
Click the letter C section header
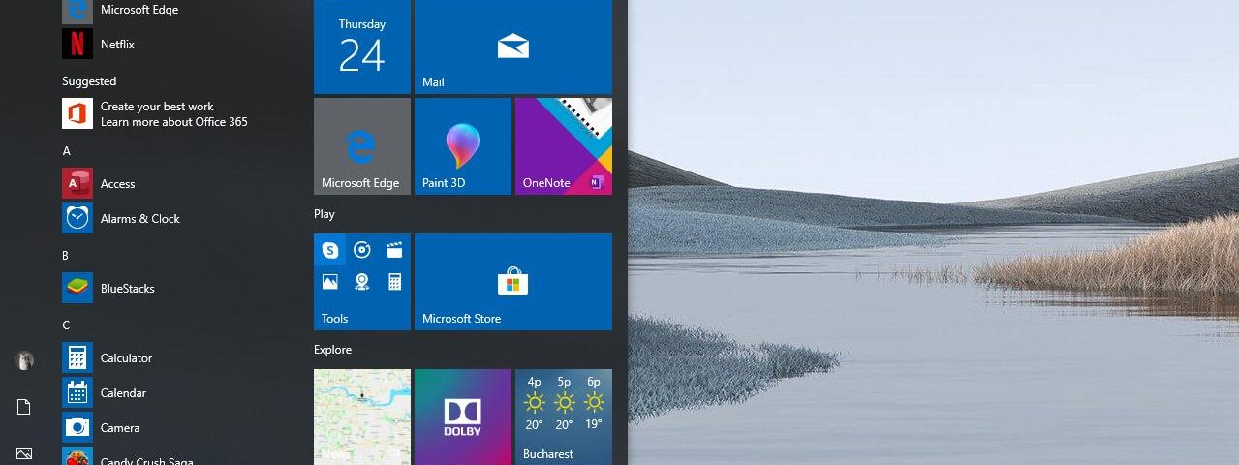coord(67,325)
